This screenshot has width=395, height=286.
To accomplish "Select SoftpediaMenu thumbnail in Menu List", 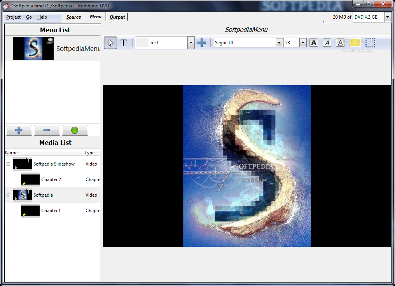I will [33, 48].
